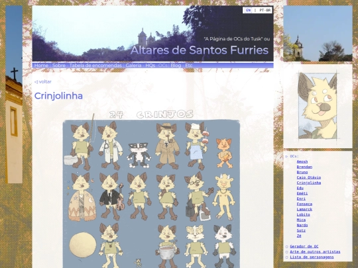
Task: Open the Zé character page
Action: tap(299, 236)
